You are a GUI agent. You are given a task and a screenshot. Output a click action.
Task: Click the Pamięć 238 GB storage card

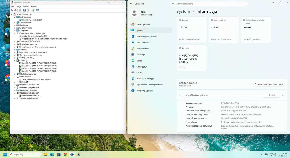[x=192, y=30]
